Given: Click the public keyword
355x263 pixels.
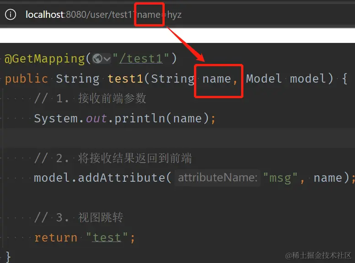Looking at the screenshot, I should tap(27, 79).
